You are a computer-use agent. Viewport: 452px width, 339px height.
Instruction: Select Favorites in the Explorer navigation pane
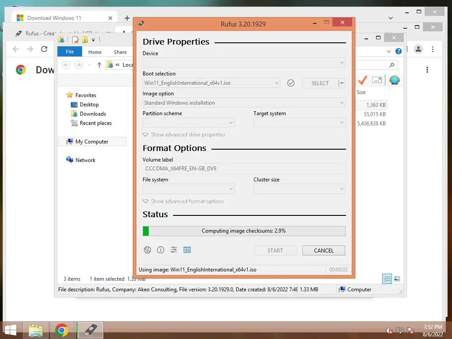(86, 95)
